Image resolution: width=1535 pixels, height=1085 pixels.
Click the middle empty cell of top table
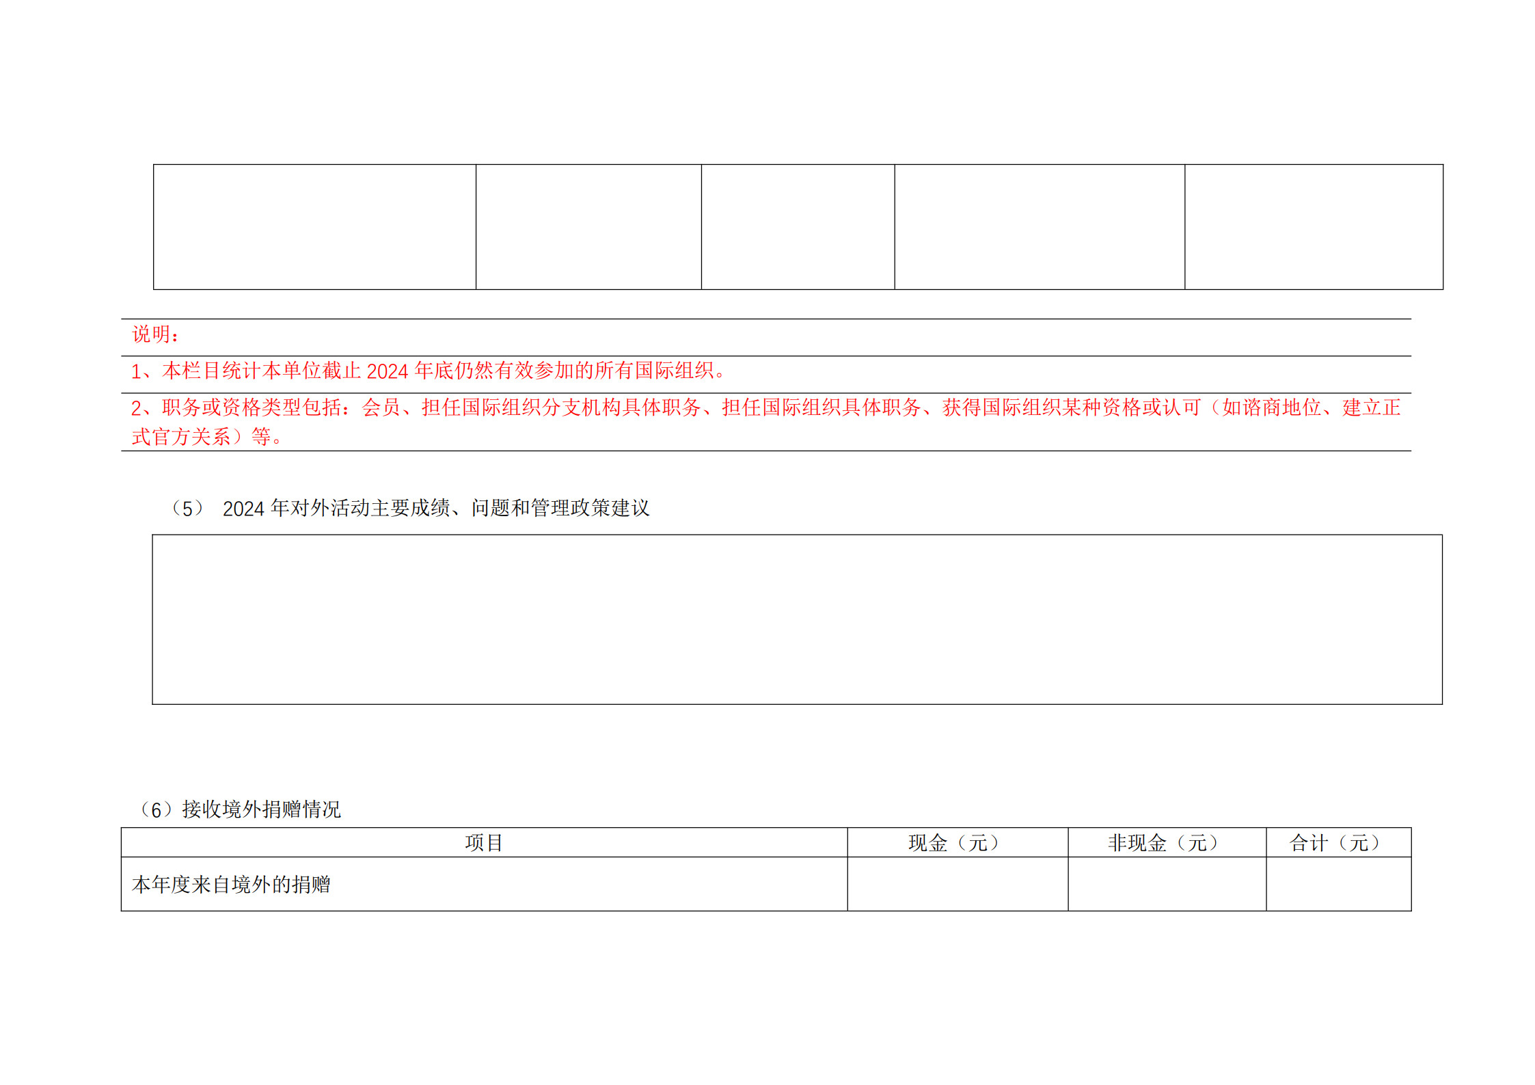[798, 226]
